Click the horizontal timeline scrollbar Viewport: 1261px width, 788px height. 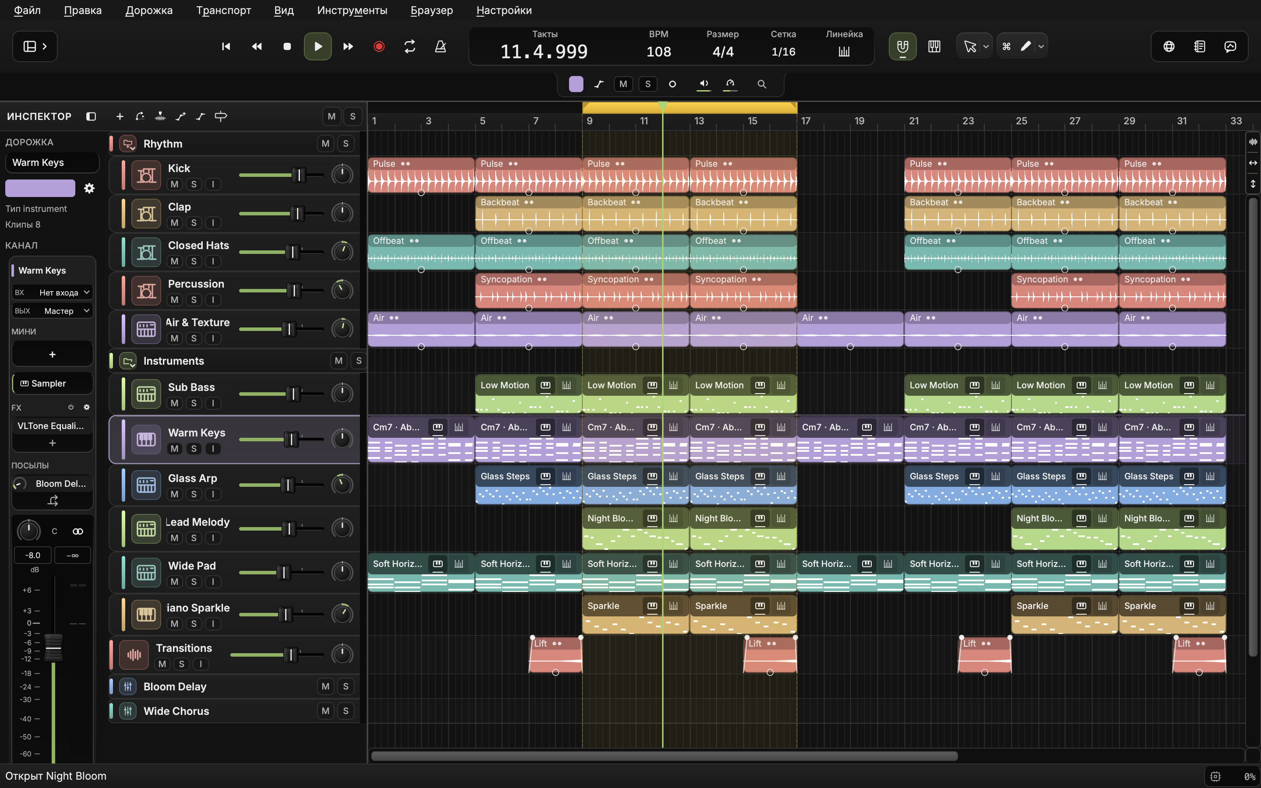(x=664, y=756)
